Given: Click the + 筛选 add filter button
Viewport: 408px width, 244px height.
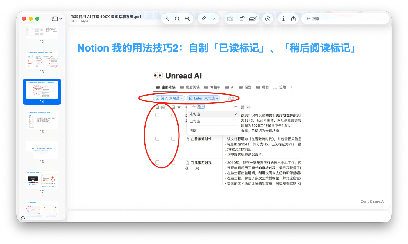Looking at the screenshot, I should [x=229, y=98].
